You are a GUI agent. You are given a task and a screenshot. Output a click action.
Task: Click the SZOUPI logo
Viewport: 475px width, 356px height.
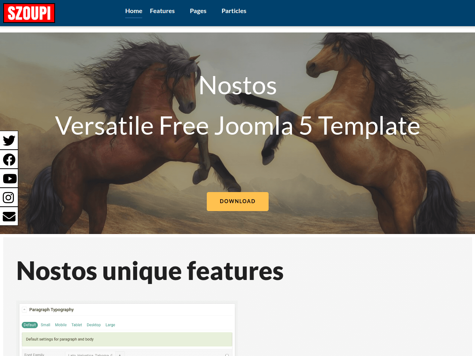point(29,13)
